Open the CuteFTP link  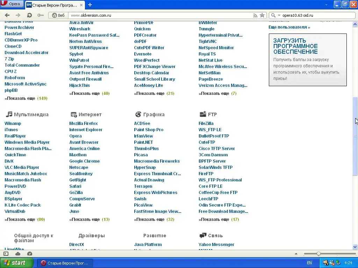coord(207,142)
